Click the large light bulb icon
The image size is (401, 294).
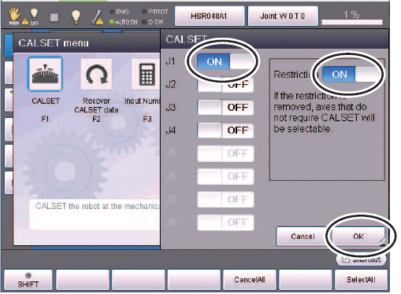(x=76, y=17)
